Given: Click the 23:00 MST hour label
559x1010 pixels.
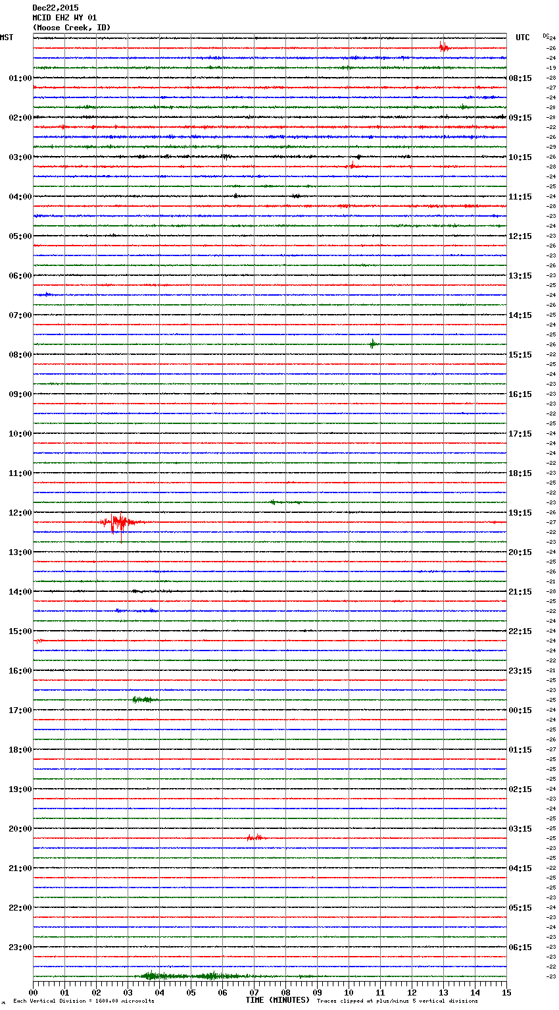Looking at the screenshot, I should coord(20,947).
